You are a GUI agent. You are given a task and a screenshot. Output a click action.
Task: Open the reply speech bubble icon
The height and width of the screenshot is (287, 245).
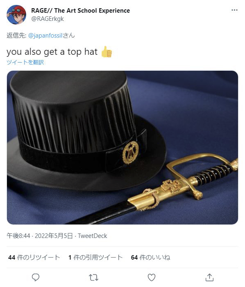point(36,277)
